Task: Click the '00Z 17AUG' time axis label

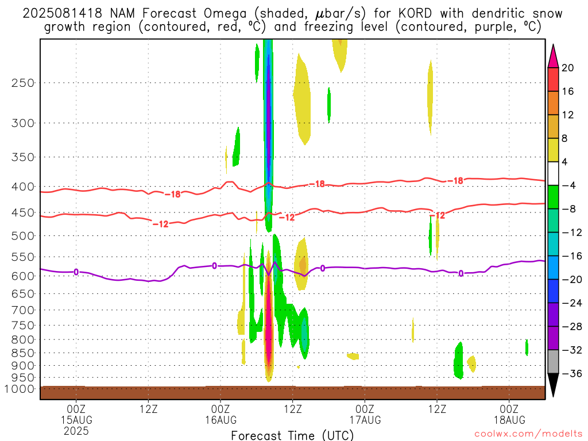Action: (x=365, y=415)
